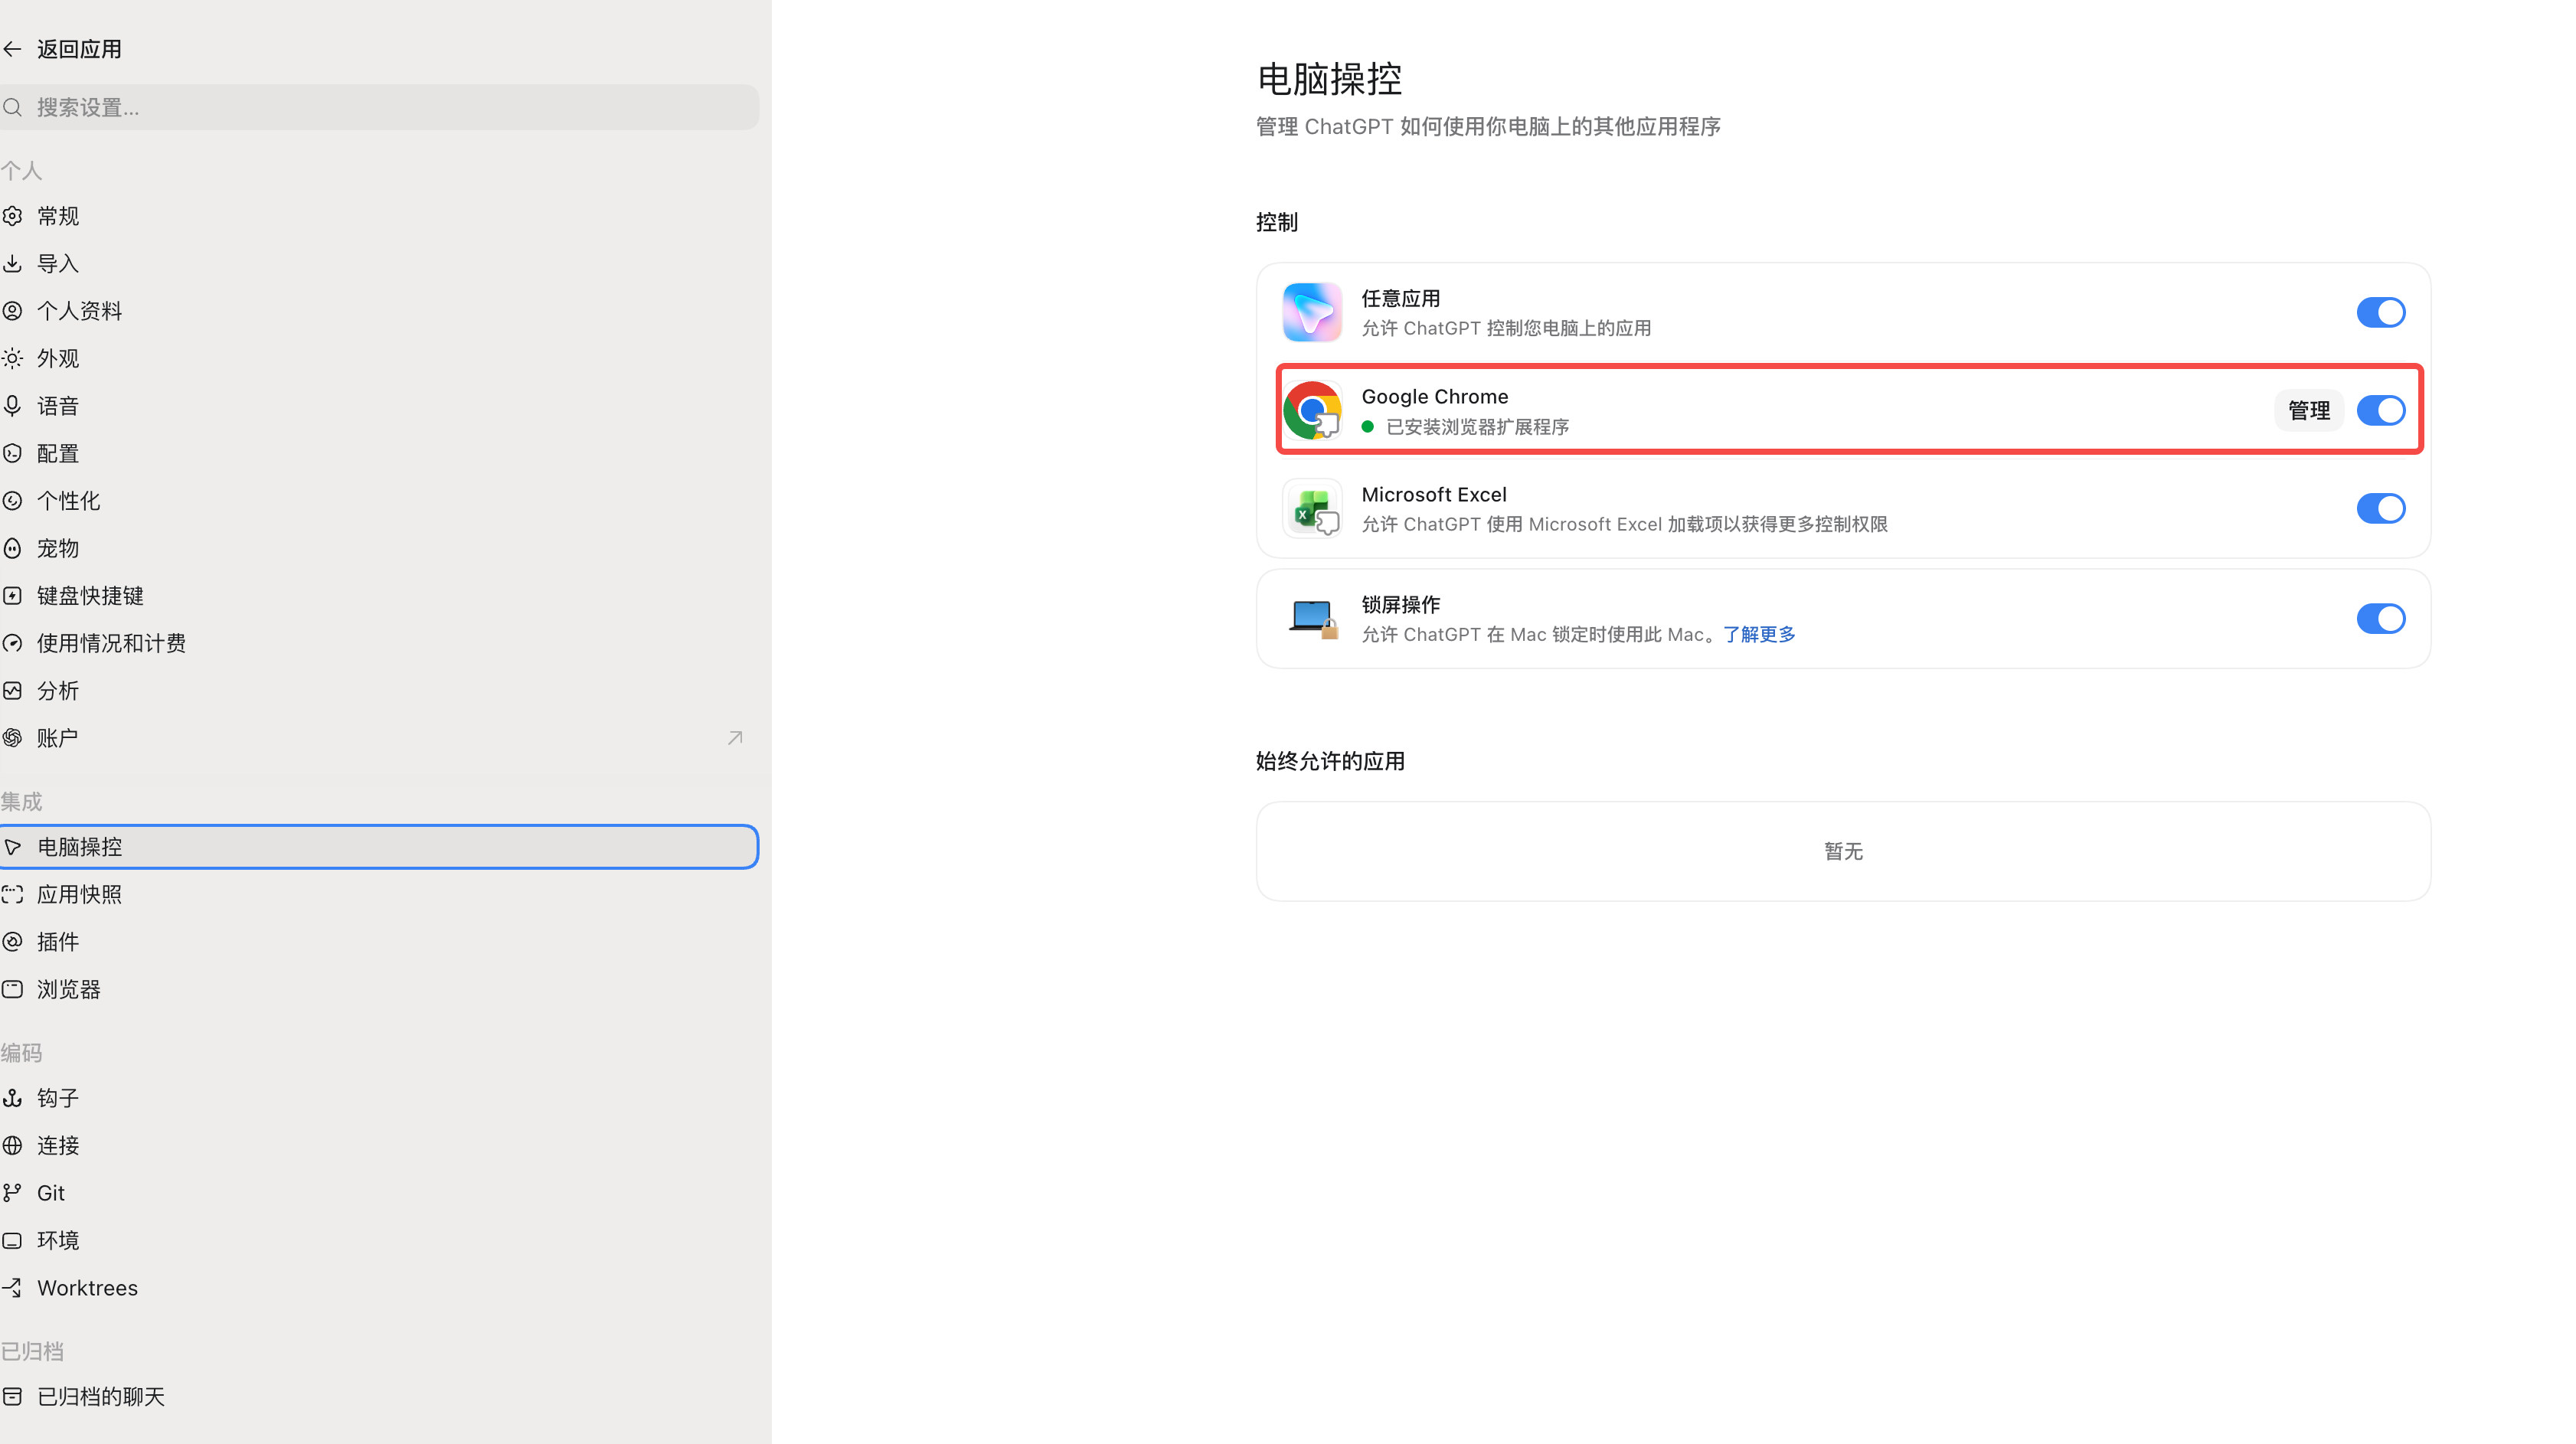Screen dimensions: 2576x1444
Task: Click the window icon next to 浏览器
Action: (x=12, y=989)
